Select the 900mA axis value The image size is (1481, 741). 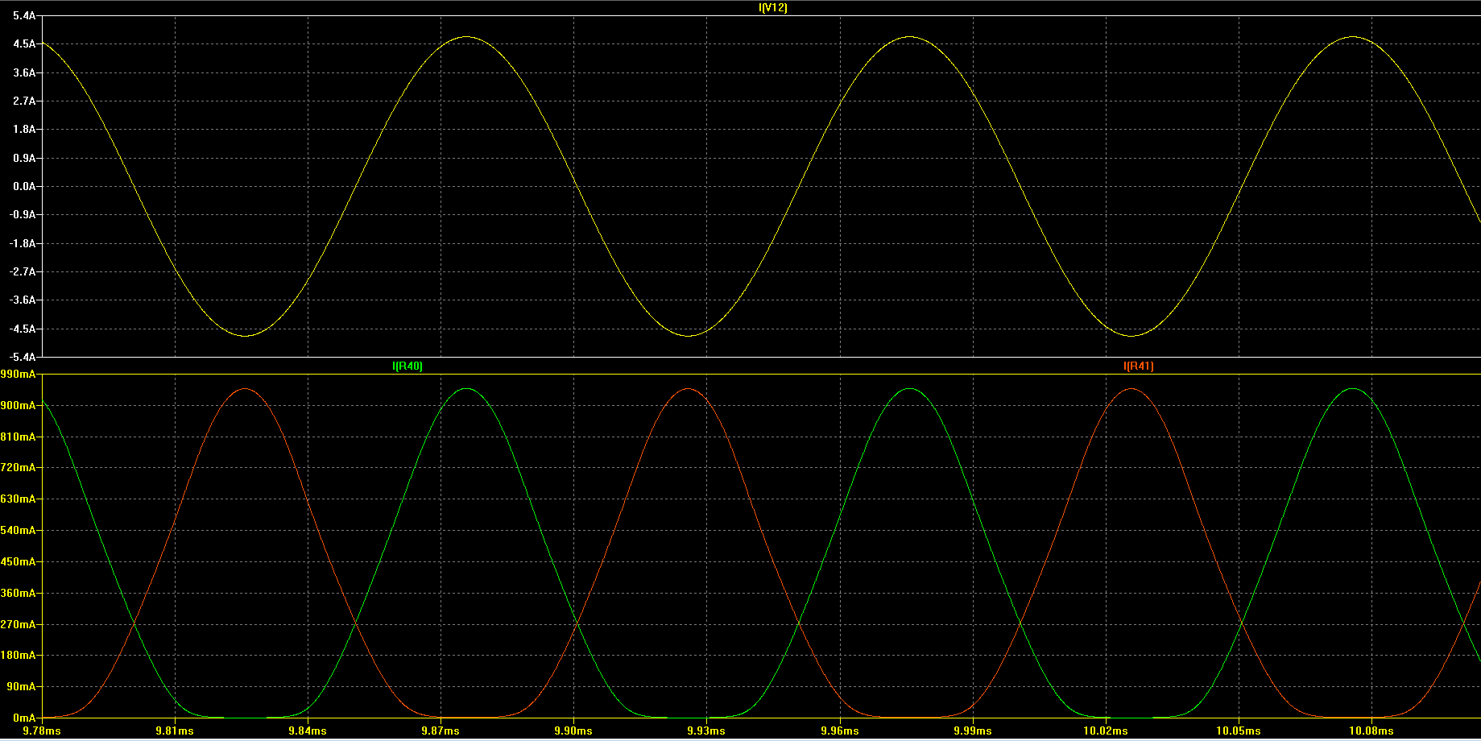tap(19, 406)
